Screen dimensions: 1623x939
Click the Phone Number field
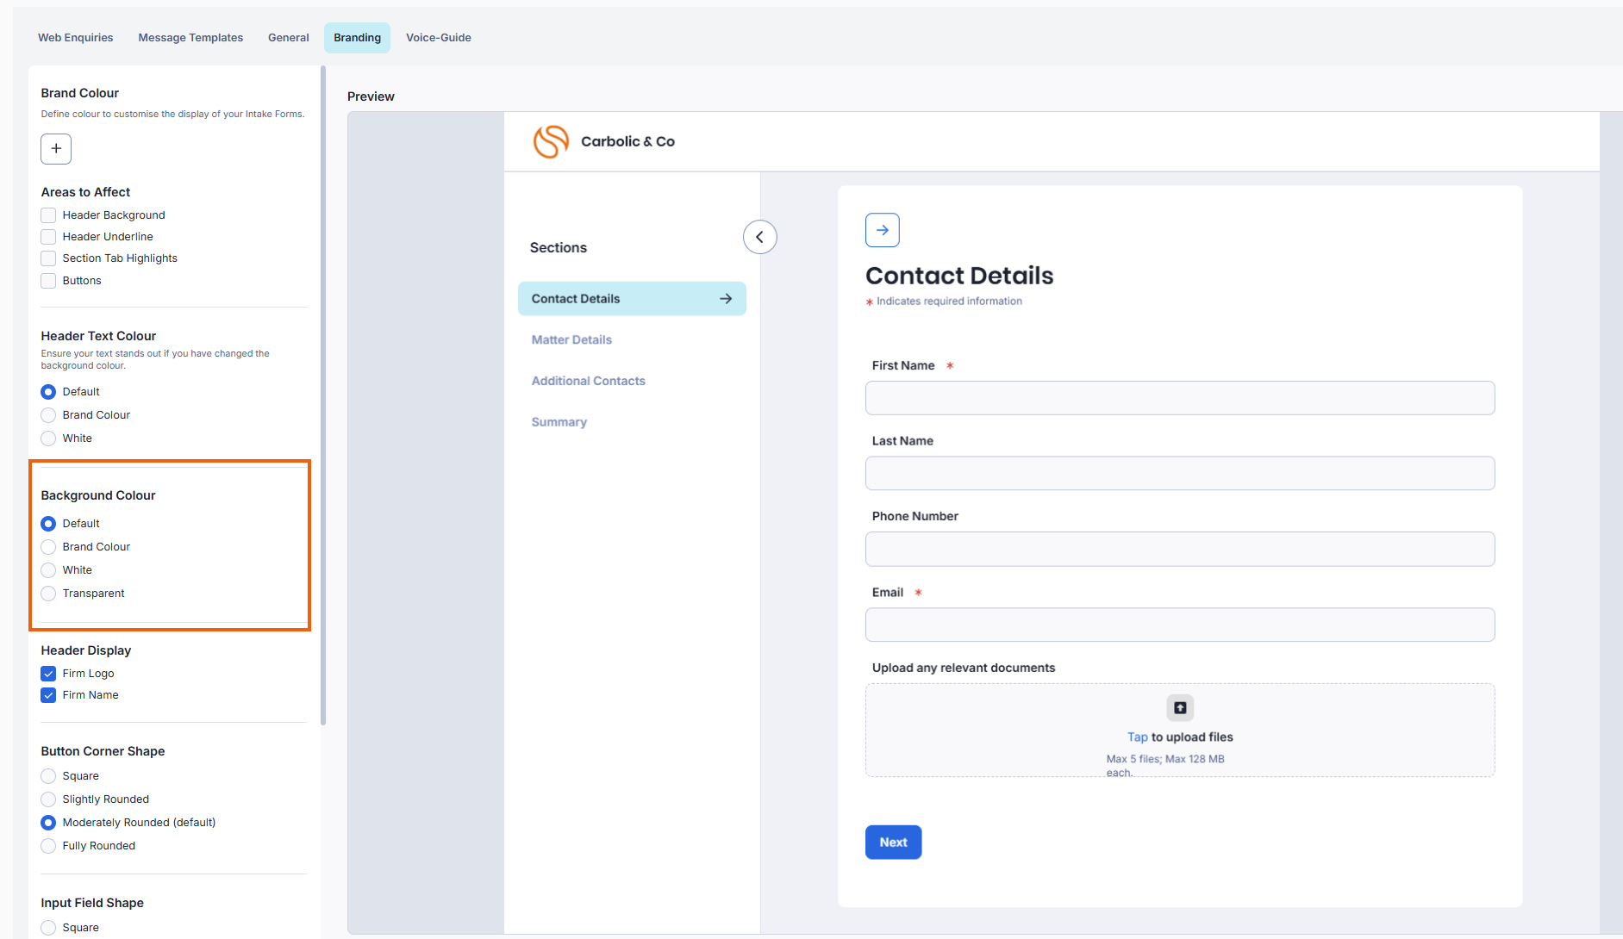[x=1180, y=549]
